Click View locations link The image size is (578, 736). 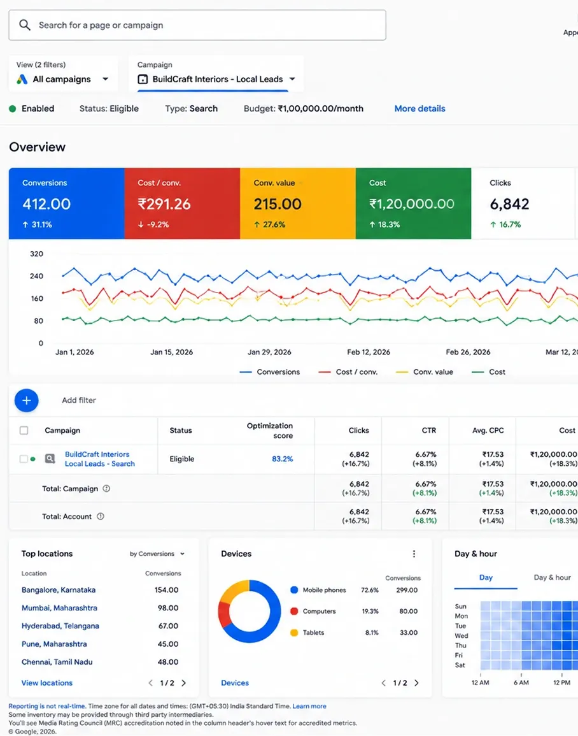tap(47, 683)
